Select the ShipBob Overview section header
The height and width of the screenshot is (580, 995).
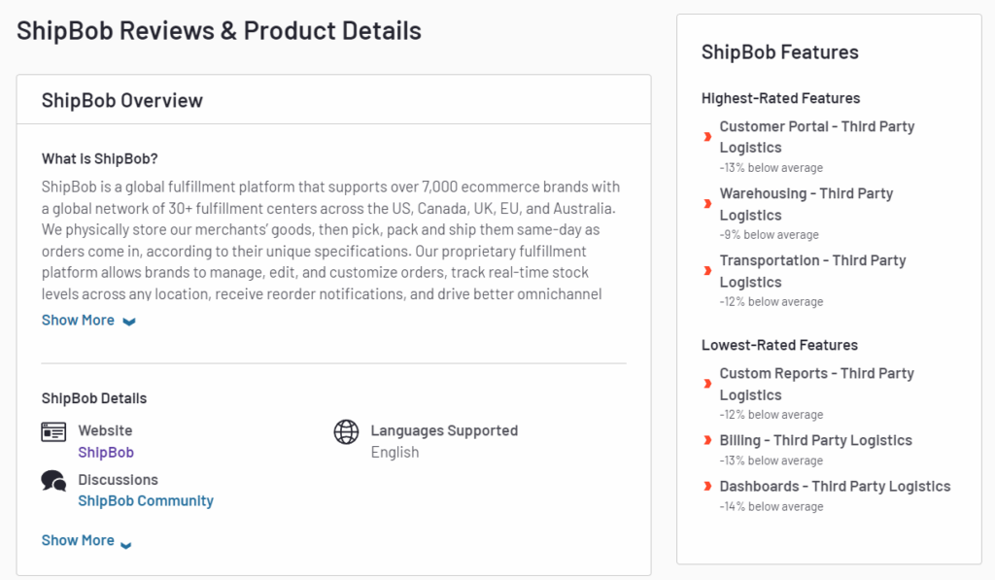pos(121,99)
